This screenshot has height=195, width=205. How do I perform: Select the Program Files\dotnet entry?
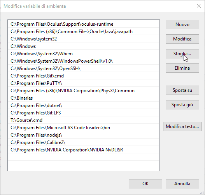84,105
